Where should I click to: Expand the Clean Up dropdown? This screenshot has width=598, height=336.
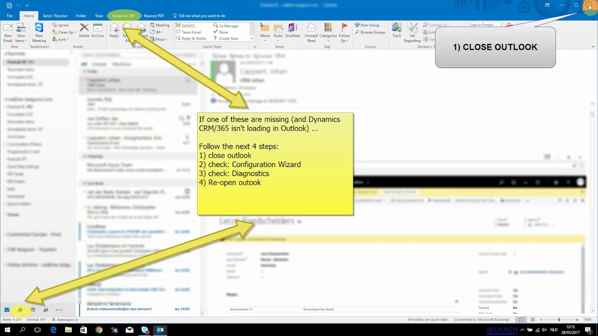click(64, 32)
